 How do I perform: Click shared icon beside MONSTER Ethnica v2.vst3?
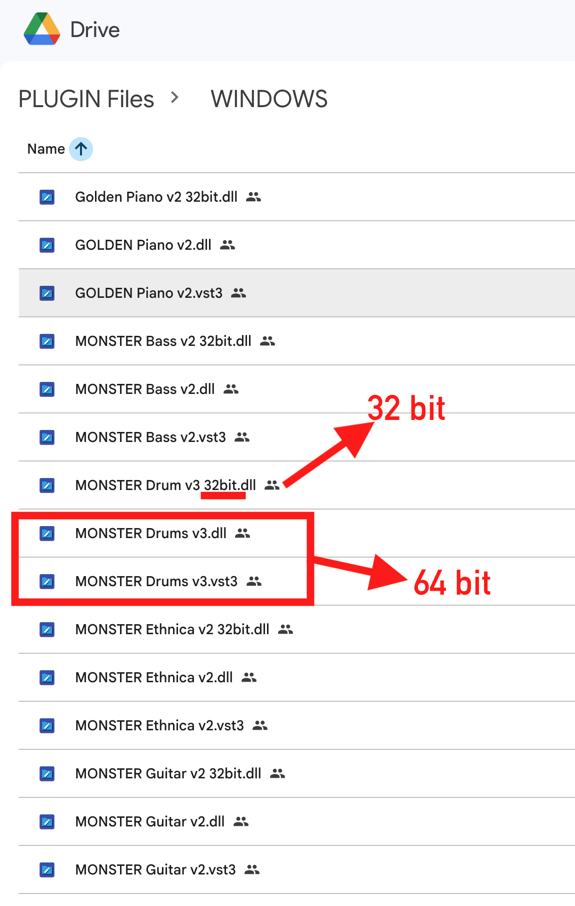260,725
